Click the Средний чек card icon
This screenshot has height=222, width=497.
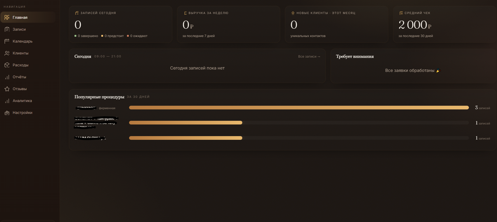[x=401, y=13]
